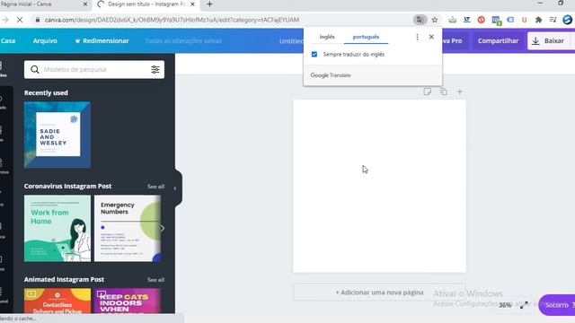Image resolution: width=575 pixels, height=323 pixels.
Task: See all Coronavirus Instagram Post templates
Action: pos(155,187)
